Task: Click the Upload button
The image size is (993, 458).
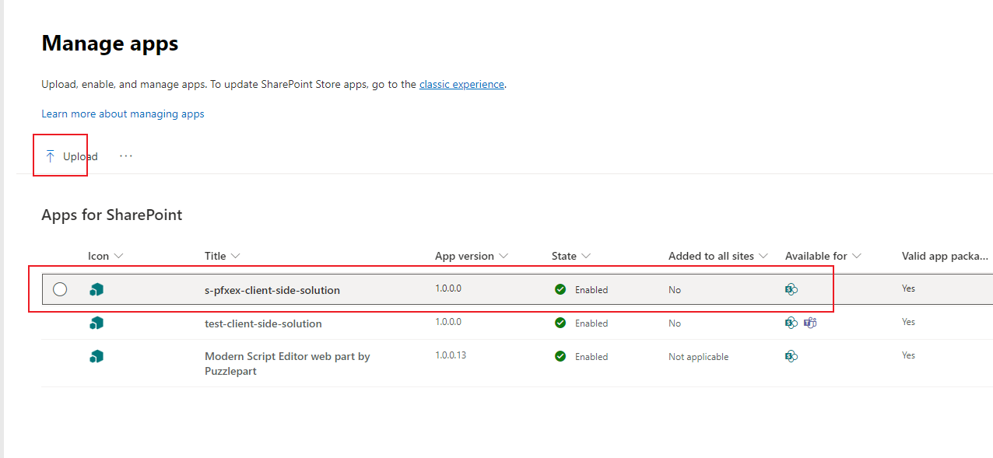Action: [x=72, y=156]
